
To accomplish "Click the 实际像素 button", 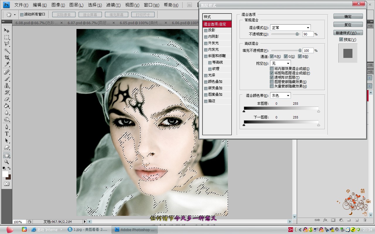I will coord(64,15).
